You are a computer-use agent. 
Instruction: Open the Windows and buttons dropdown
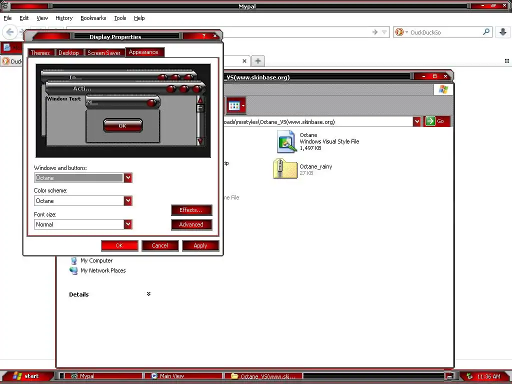[128, 177]
